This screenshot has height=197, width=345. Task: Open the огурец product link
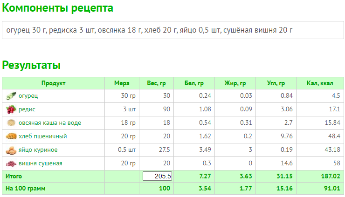click(x=28, y=96)
